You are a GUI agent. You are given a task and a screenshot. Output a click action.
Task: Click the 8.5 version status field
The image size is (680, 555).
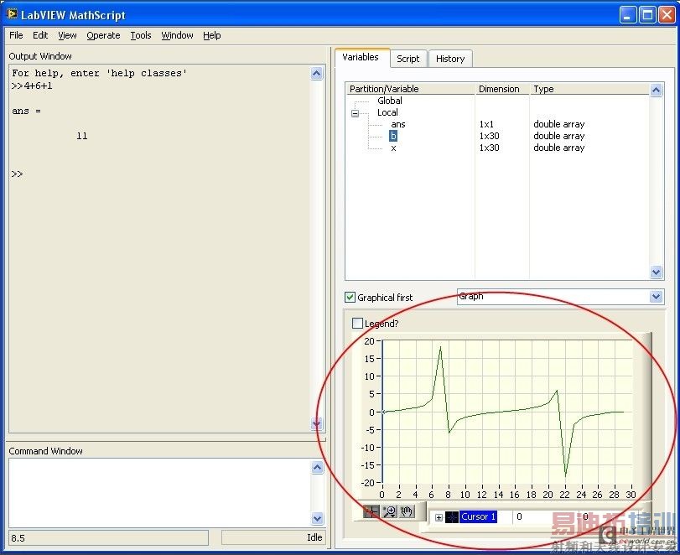(108, 538)
